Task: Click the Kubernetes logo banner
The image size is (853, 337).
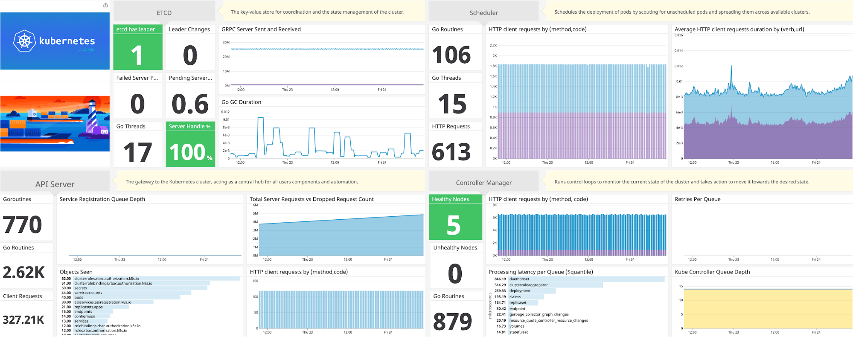Action: click(x=55, y=41)
